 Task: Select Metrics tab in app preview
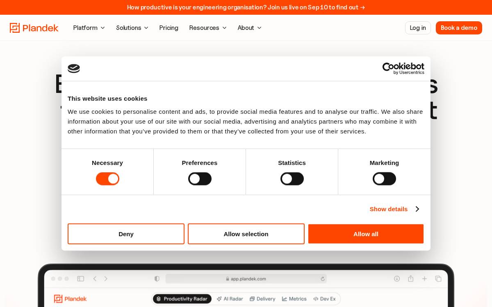pyautogui.click(x=294, y=299)
